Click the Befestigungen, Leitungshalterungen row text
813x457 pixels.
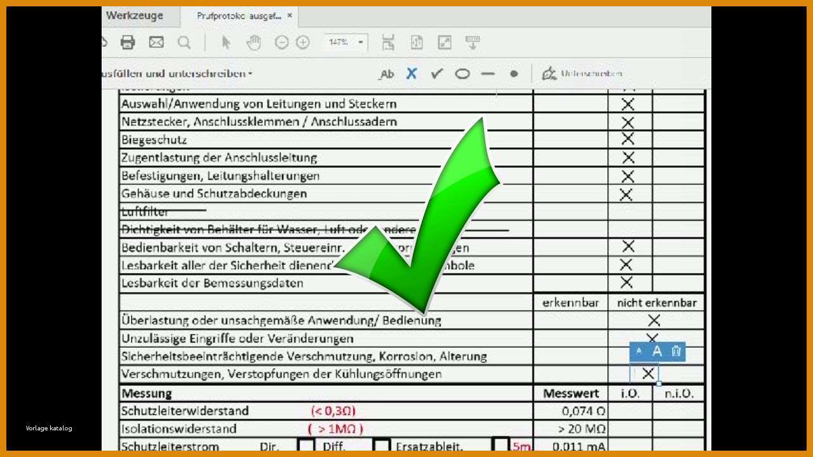(x=220, y=175)
